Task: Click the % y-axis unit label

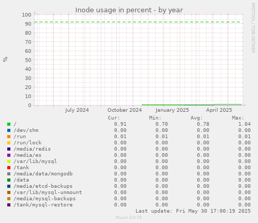Action: click(x=5, y=59)
